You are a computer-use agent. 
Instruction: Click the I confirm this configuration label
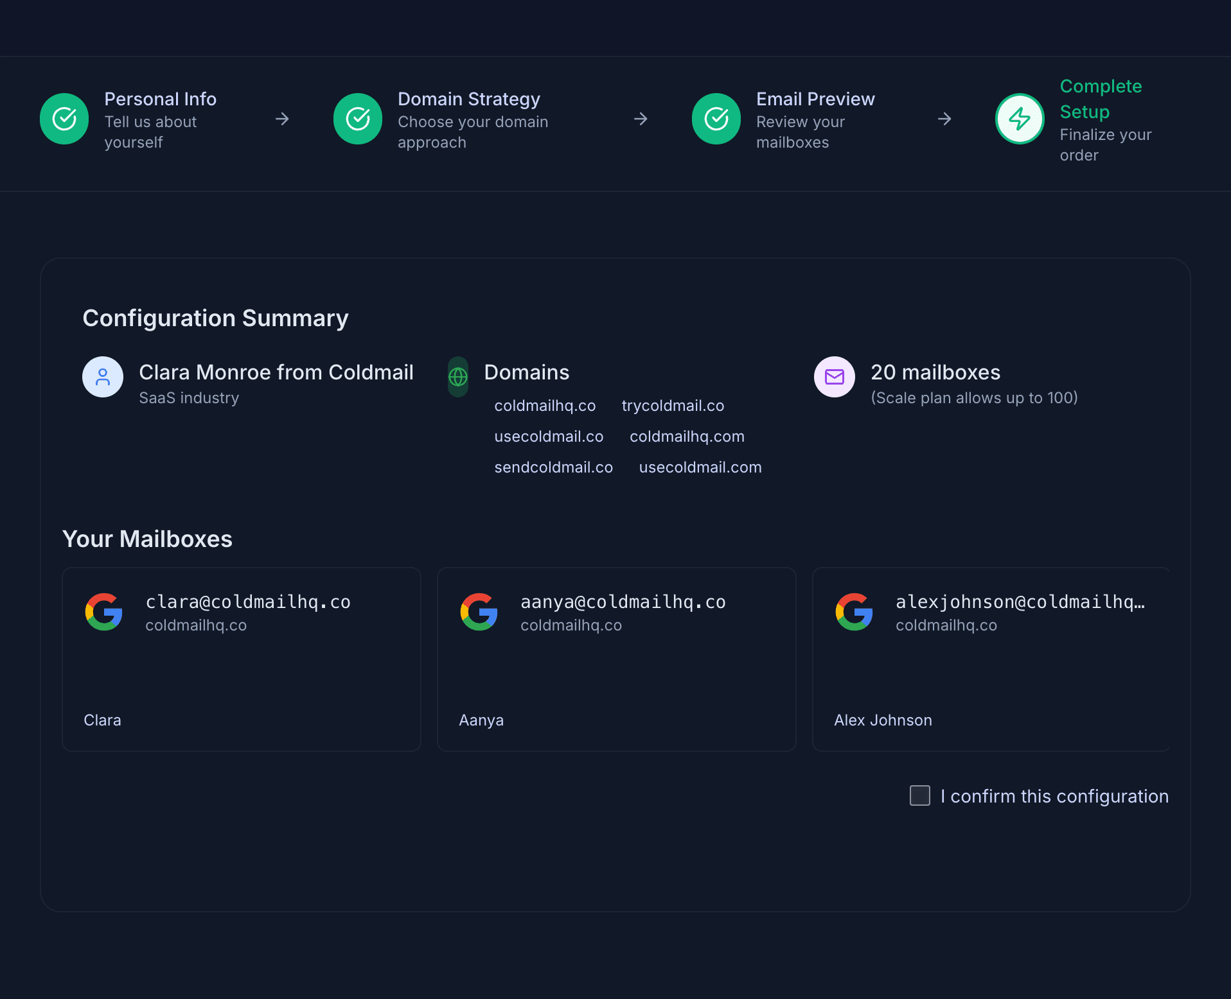point(1054,796)
